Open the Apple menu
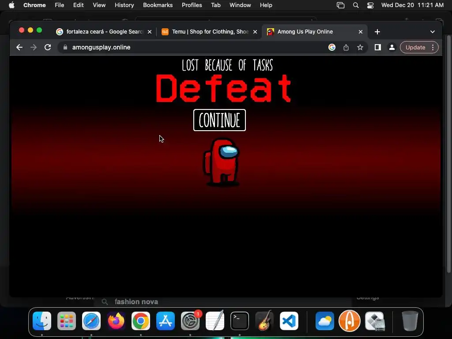This screenshot has width=452, height=339. tap(11, 5)
